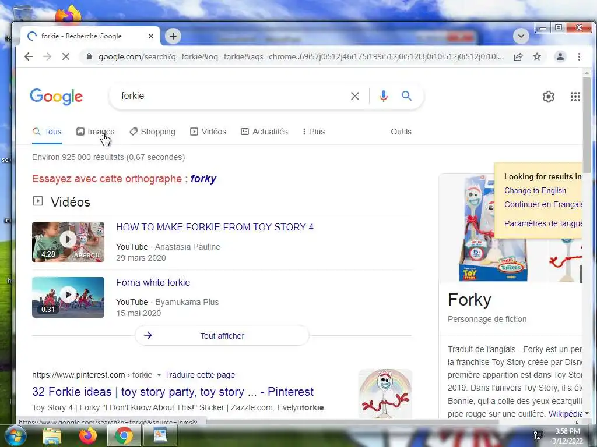Viewport: 597px width, 447px height.
Task: Click the padlock site info icon
Action: point(89,56)
